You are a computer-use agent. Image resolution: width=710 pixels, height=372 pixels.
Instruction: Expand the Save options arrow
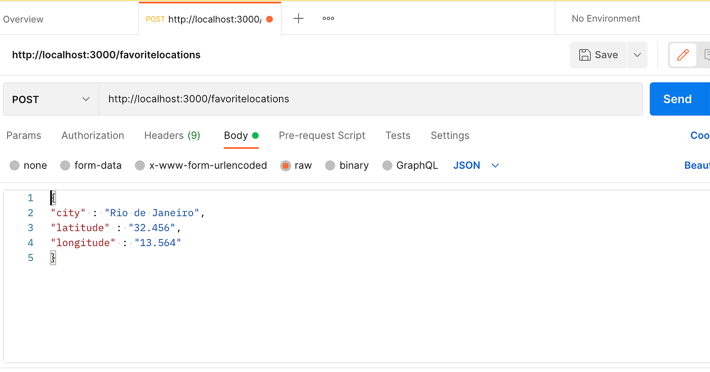click(637, 55)
